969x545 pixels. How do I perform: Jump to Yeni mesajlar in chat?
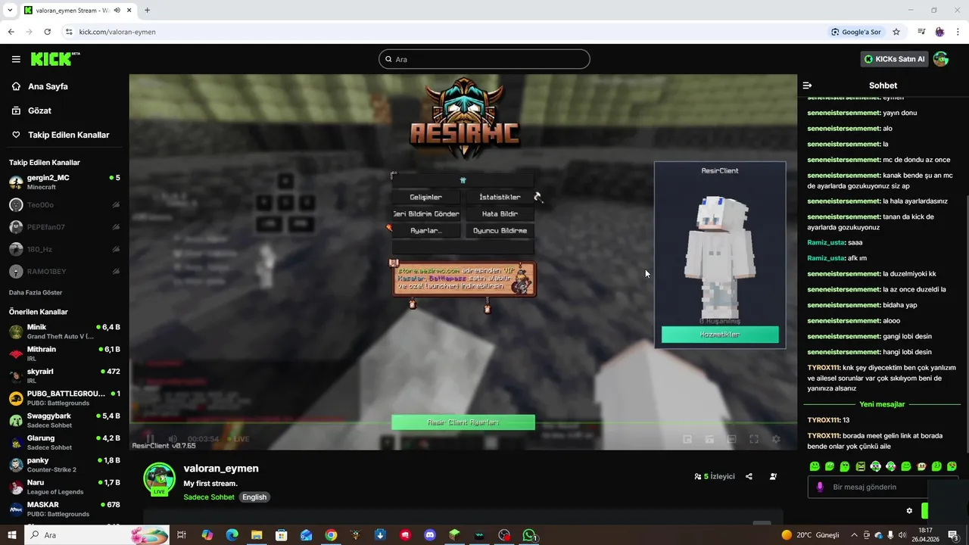(882, 404)
